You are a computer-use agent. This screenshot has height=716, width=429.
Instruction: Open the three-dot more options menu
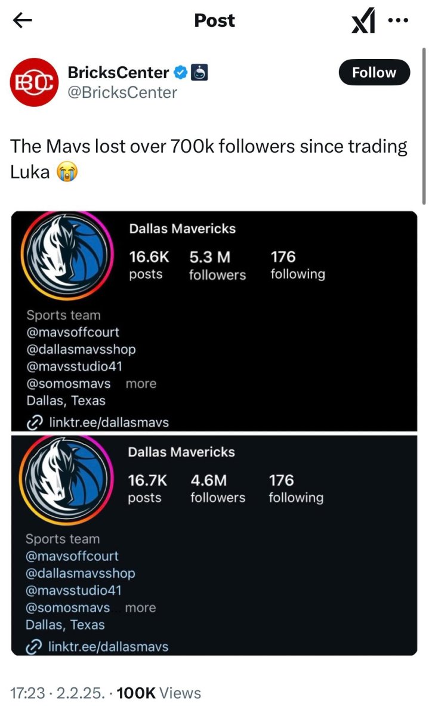click(x=398, y=20)
